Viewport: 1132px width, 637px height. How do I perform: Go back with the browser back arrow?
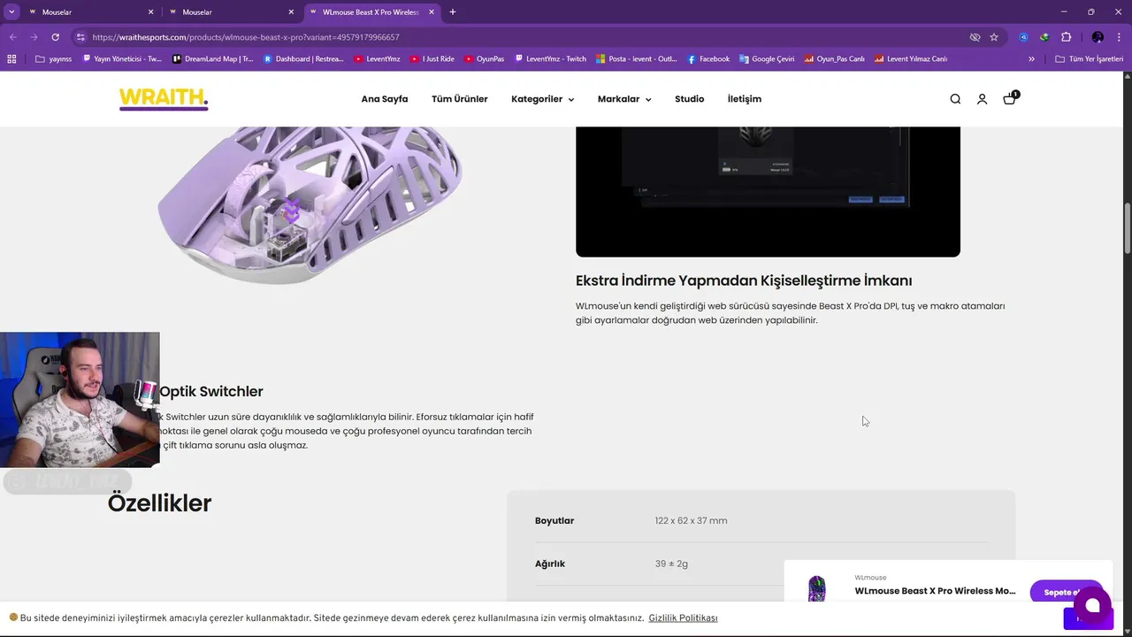[12, 37]
